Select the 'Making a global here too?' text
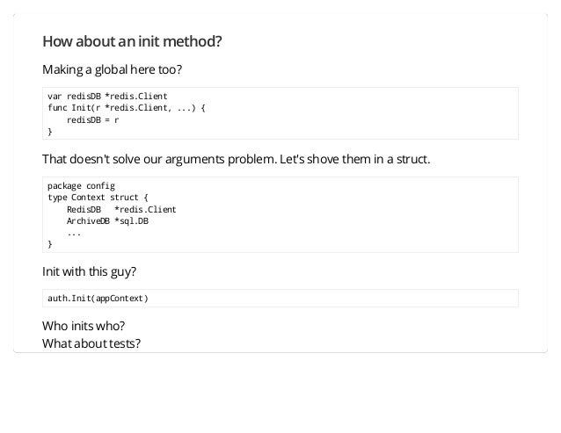 click(112, 69)
